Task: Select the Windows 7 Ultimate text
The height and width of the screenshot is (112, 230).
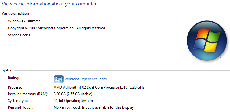Action: point(24,21)
